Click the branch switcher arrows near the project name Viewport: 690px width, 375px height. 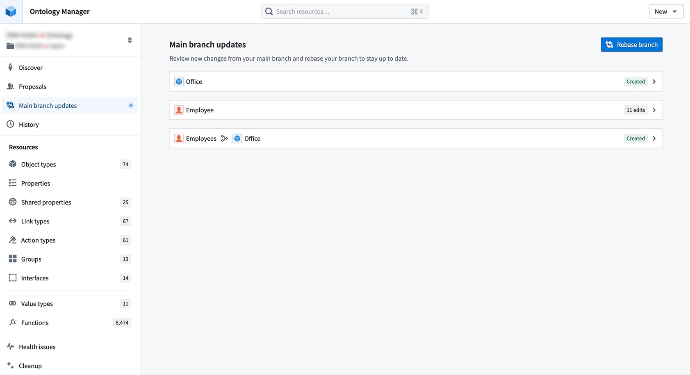point(130,40)
